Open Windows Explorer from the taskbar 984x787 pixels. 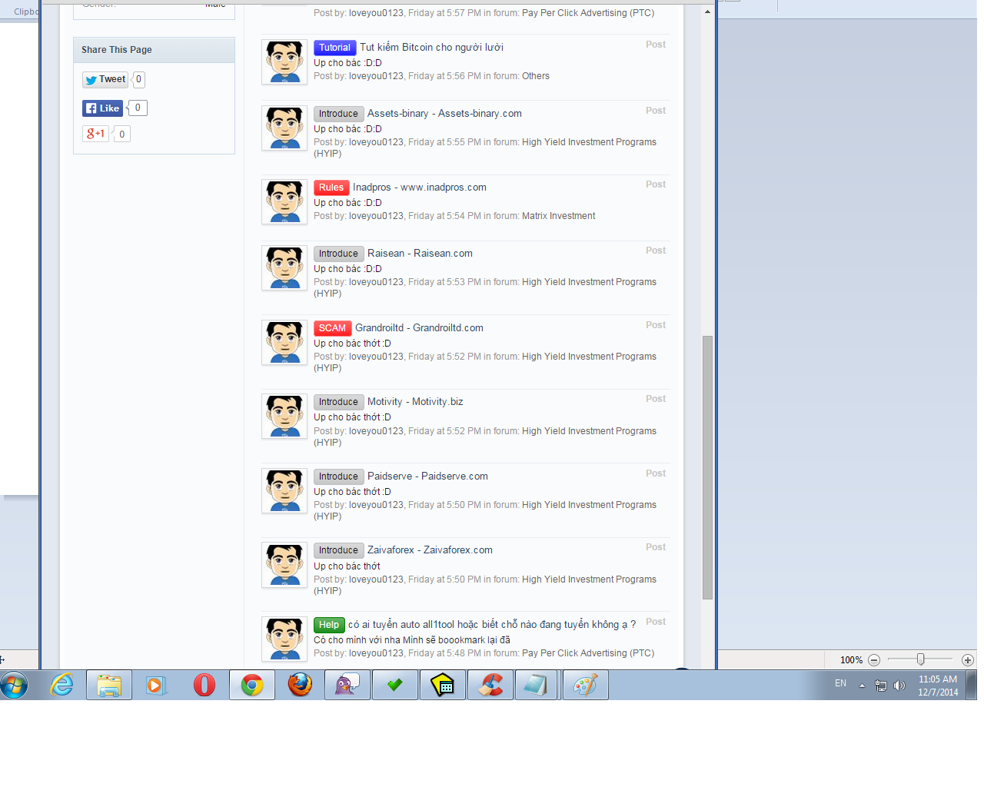pyautogui.click(x=108, y=684)
